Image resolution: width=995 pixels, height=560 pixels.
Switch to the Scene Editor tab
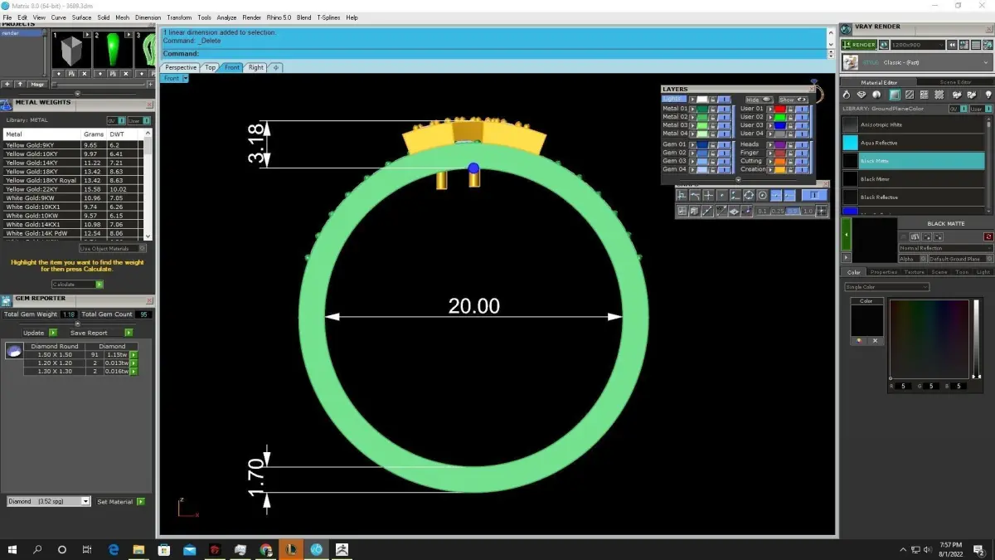[x=955, y=82]
